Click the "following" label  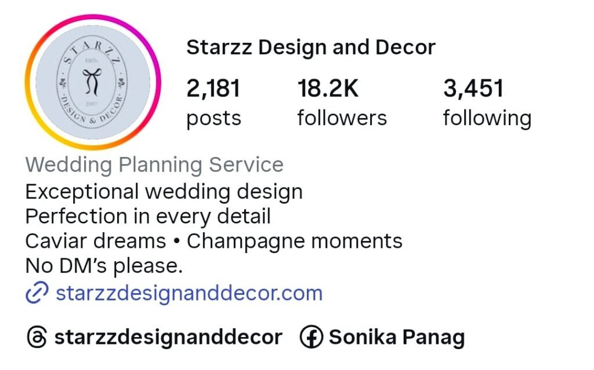coord(487,119)
